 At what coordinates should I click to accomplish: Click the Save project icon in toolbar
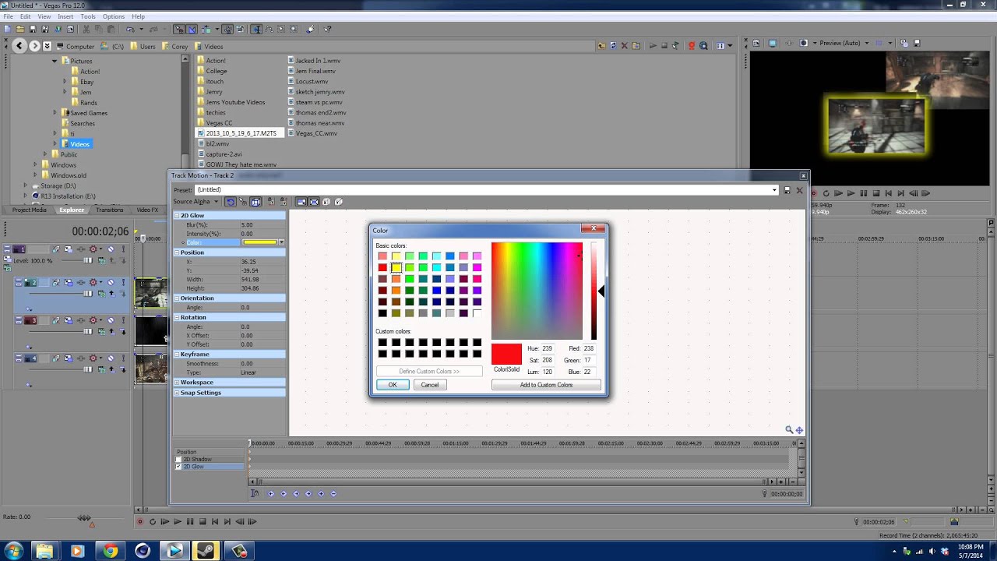(x=33, y=30)
